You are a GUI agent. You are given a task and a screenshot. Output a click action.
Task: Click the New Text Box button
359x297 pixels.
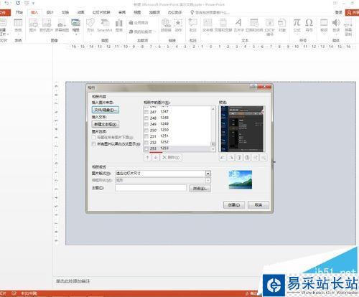106,124
